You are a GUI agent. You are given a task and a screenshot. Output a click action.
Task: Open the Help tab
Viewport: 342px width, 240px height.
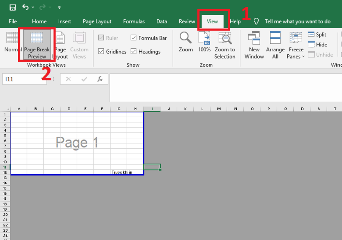click(235, 21)
